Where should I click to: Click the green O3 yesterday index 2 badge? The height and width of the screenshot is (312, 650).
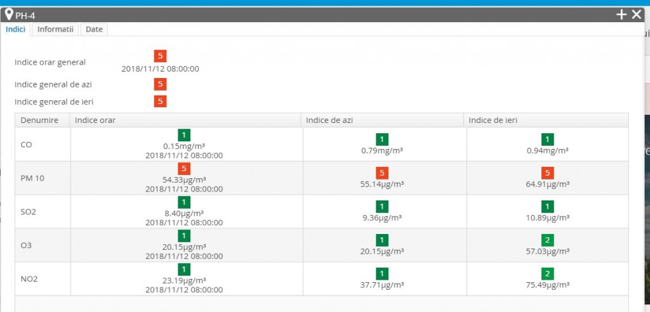tap(548, 240)
